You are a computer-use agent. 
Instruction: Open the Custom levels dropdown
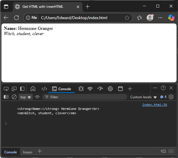pyautogui.click(x=144, y=97)
